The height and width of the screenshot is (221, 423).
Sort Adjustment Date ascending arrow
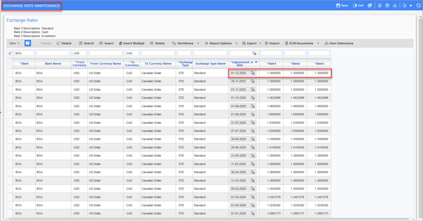[x=252, y=62]
